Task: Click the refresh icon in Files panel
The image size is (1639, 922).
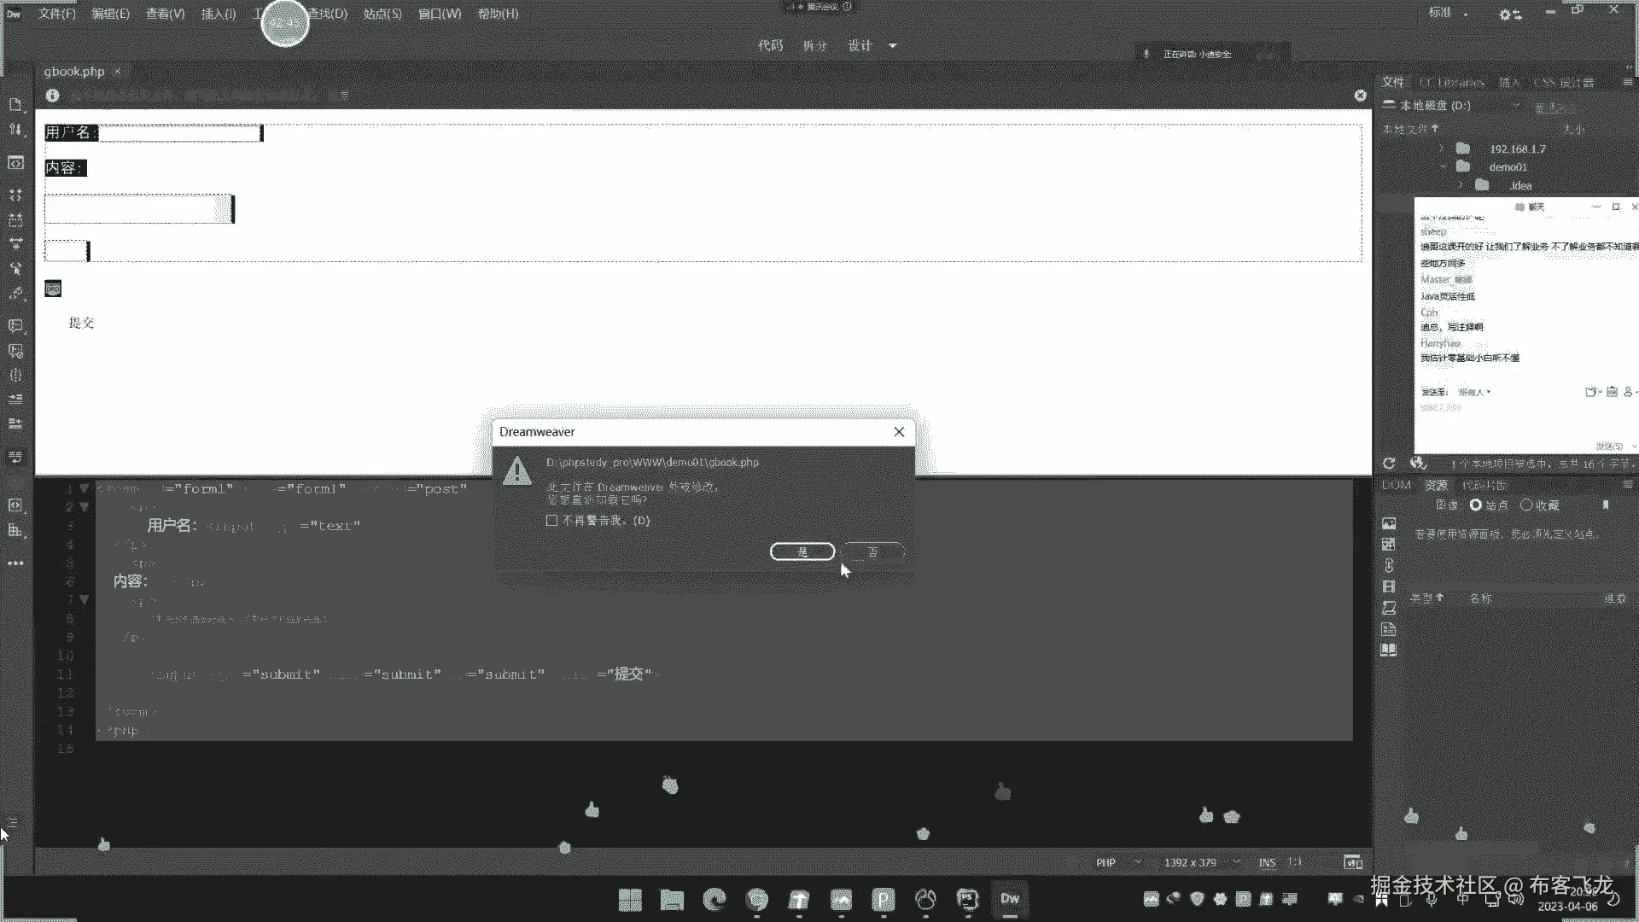Action: pos(1389,464)
